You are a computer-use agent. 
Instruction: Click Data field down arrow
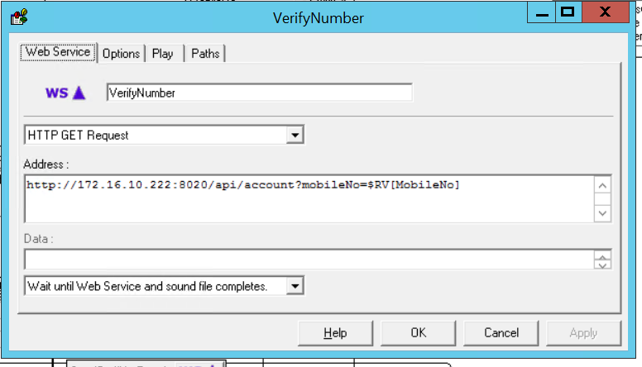click(x=603, y=265)
